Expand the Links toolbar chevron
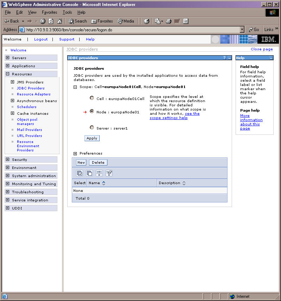 276,29
